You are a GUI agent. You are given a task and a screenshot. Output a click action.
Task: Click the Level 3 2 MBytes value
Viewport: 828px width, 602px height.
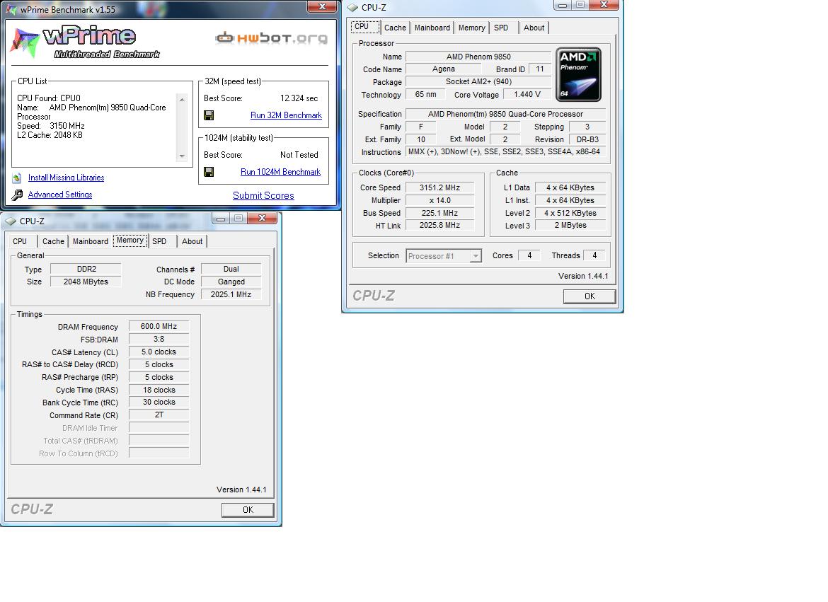pos(570,226)
